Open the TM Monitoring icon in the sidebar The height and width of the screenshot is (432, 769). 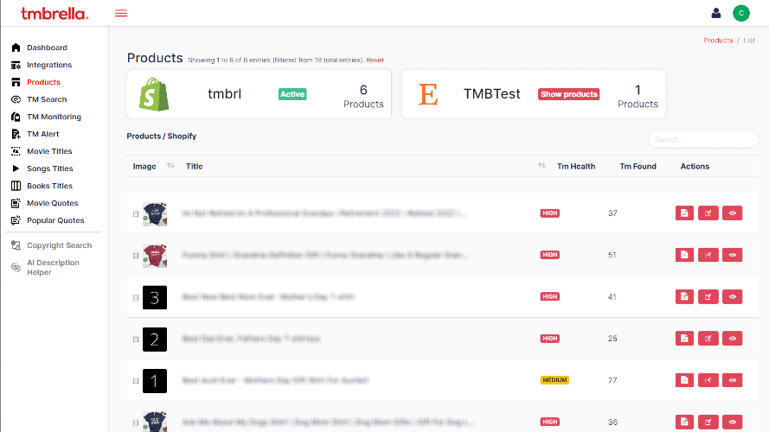(16, 117)
